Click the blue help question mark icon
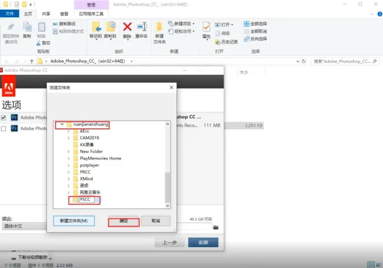Screen dimensions: 383x268 pos(380,14)
